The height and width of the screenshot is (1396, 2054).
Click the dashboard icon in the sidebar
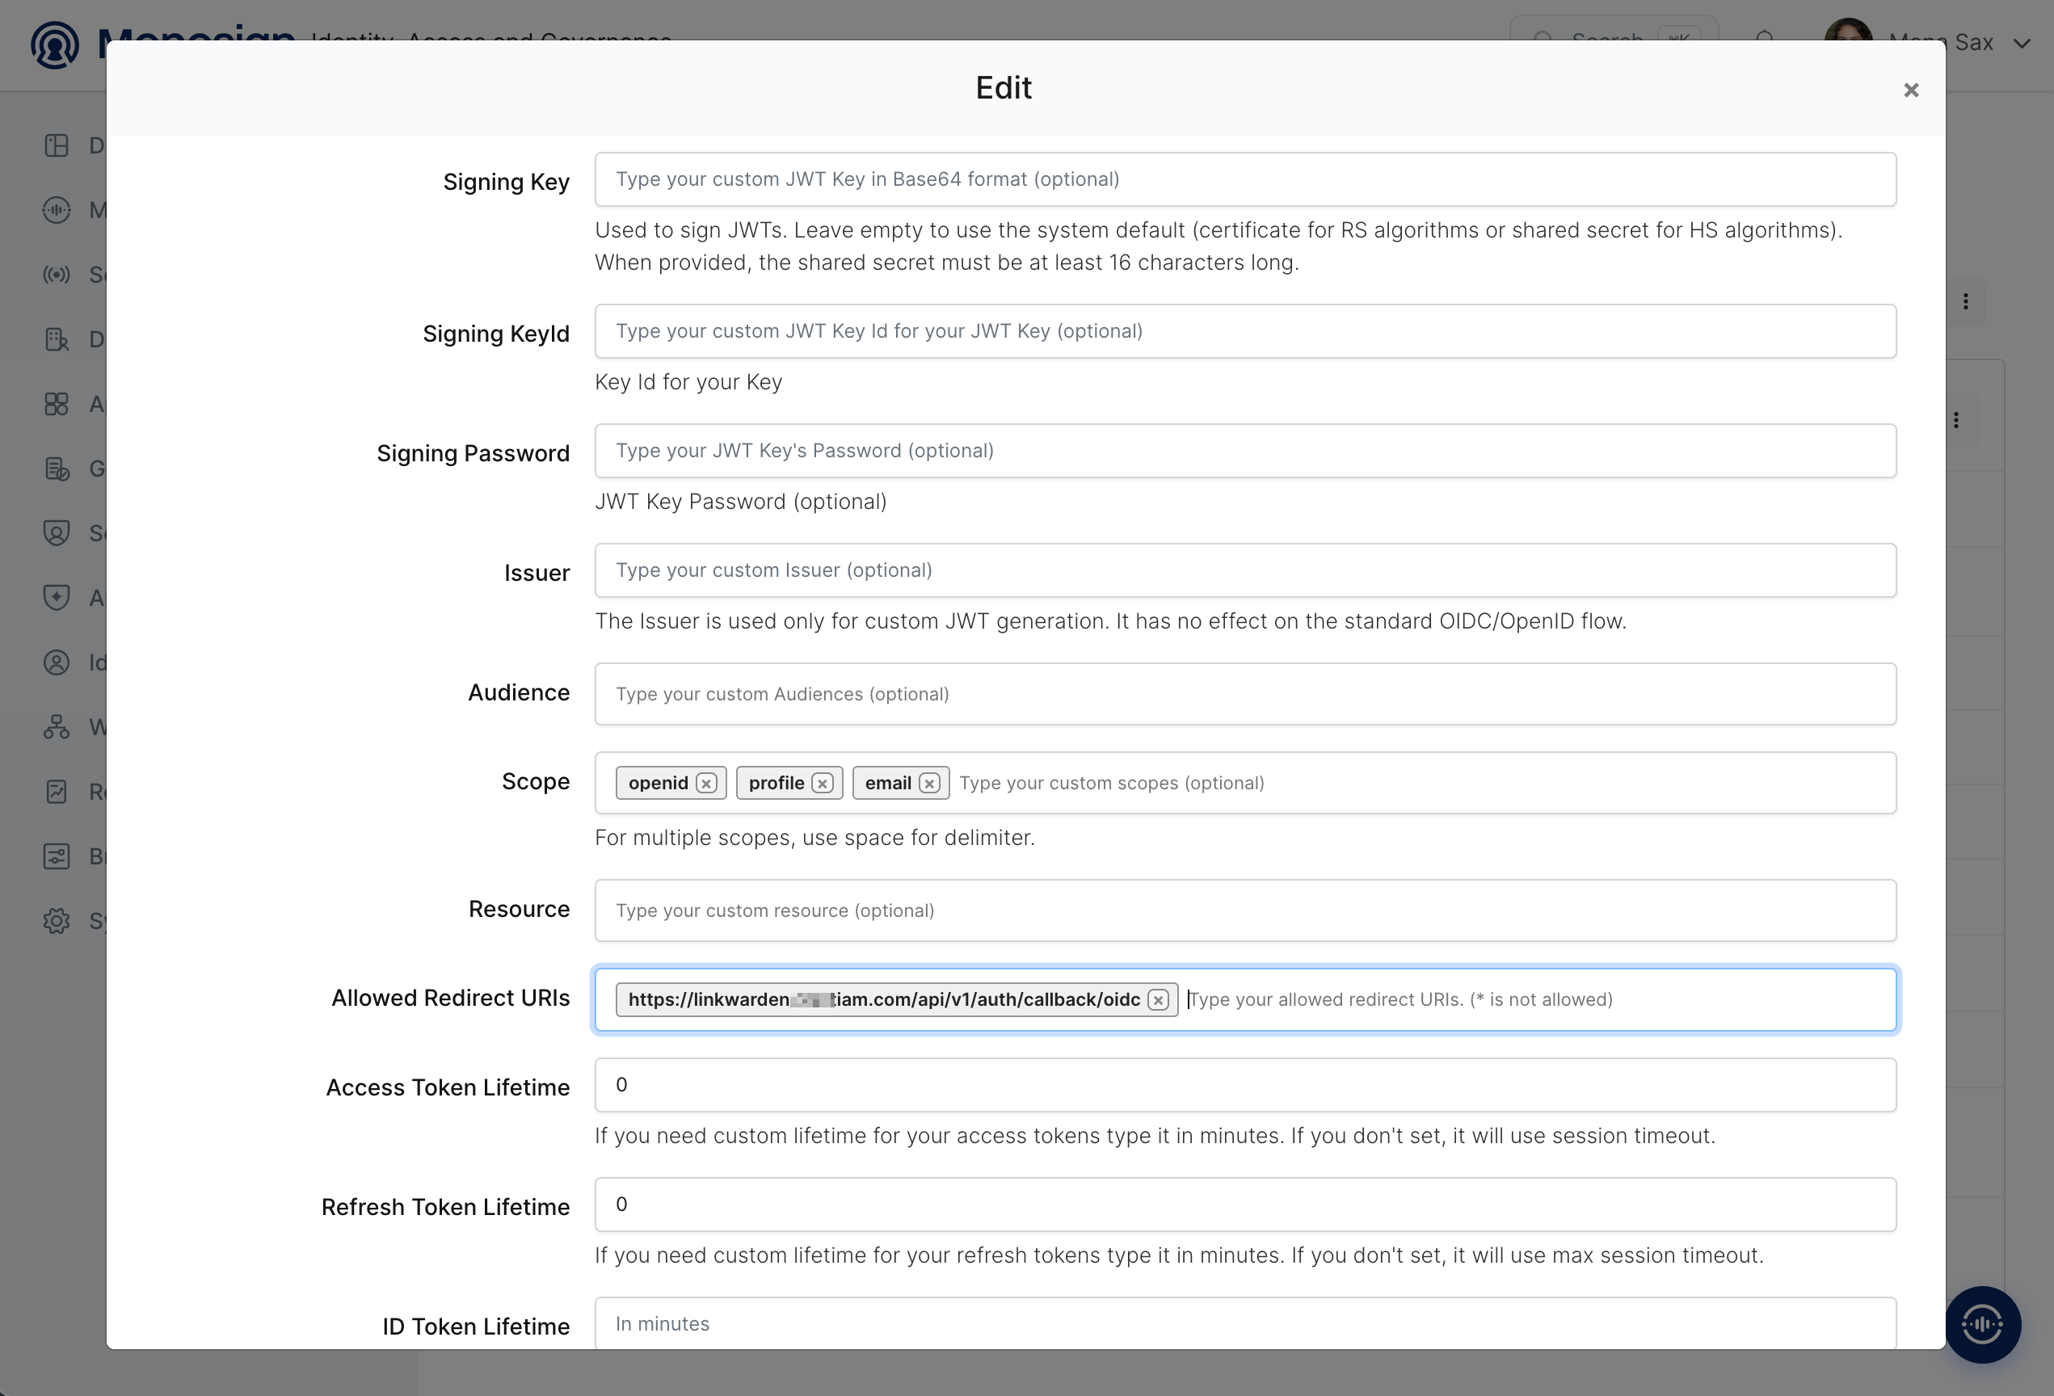pyautogui.click(x=57, y=145)
